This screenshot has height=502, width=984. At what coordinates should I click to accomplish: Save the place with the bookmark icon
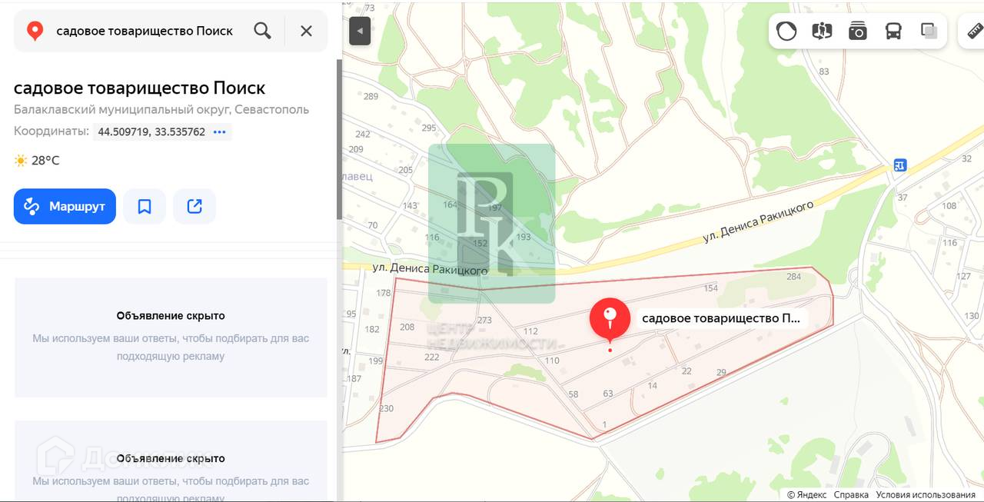[145, 206]
